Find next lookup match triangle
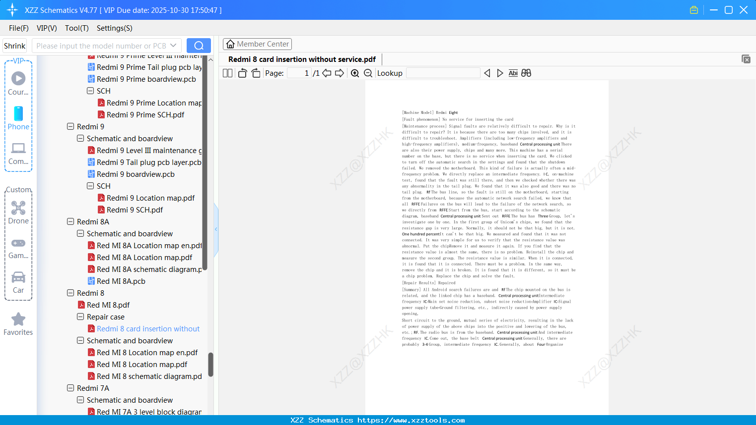 (x=500, y=73)
